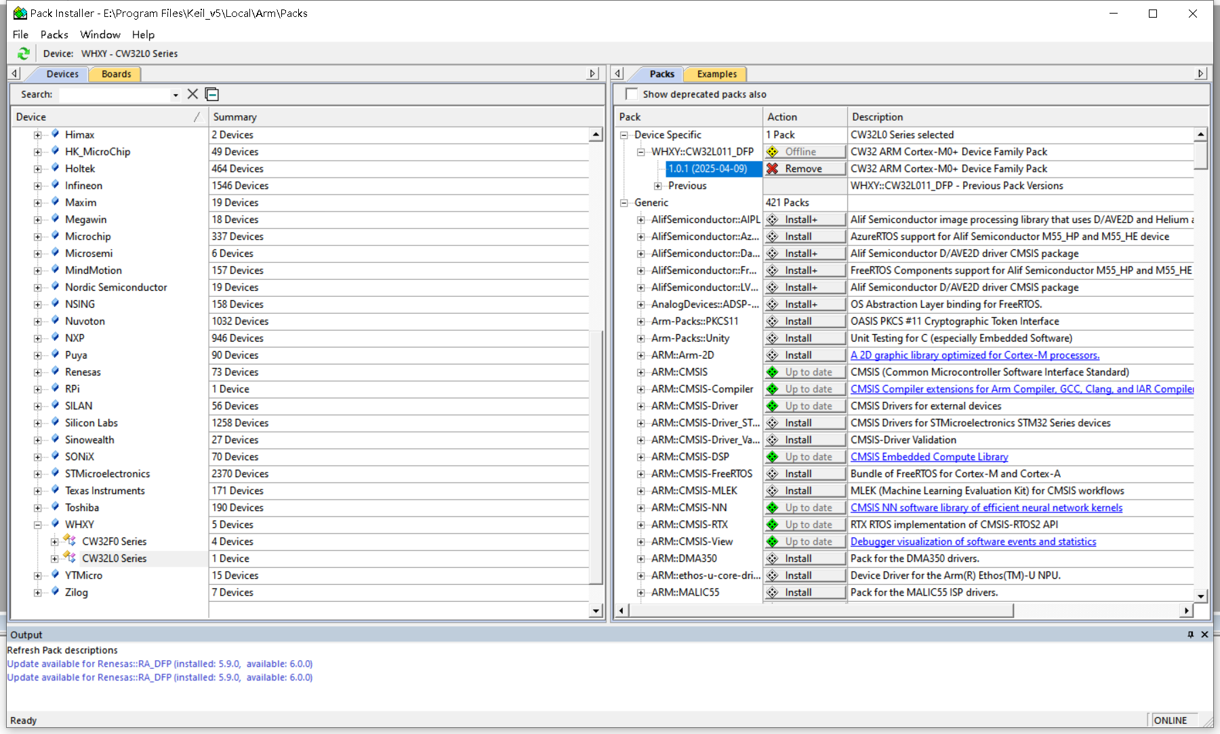This screenshot has height=734, width=1220.
Task: Click the collapse all tree icon
Action: (x=212, y=94)
